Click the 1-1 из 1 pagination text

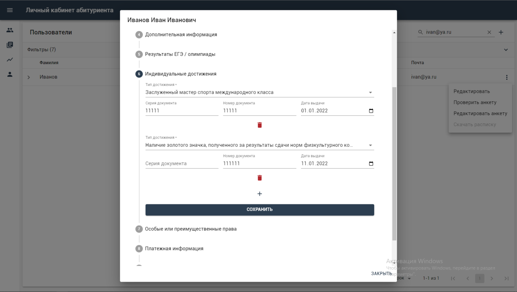(x=431, y=278)
